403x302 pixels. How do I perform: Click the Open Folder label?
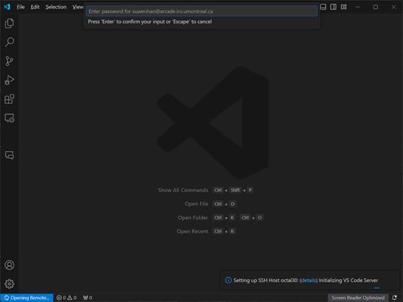tap(192, 217)
